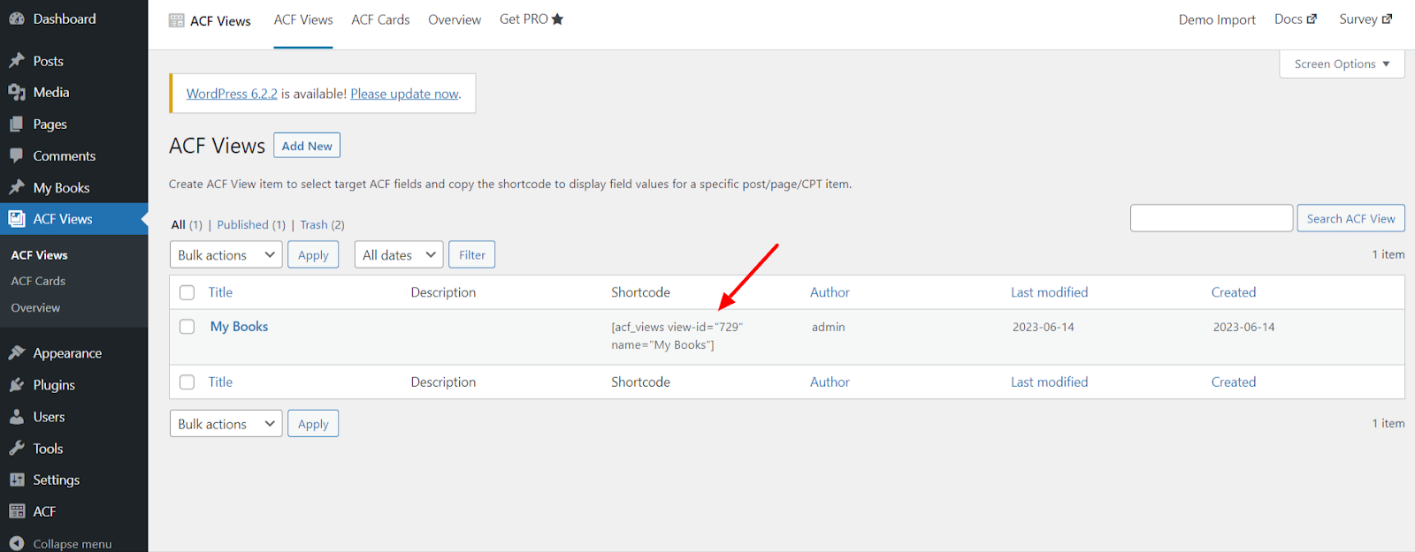Screen dimensions: 1415x552
Task: Click the Comments bubble icon
Action: coord(16,155)
